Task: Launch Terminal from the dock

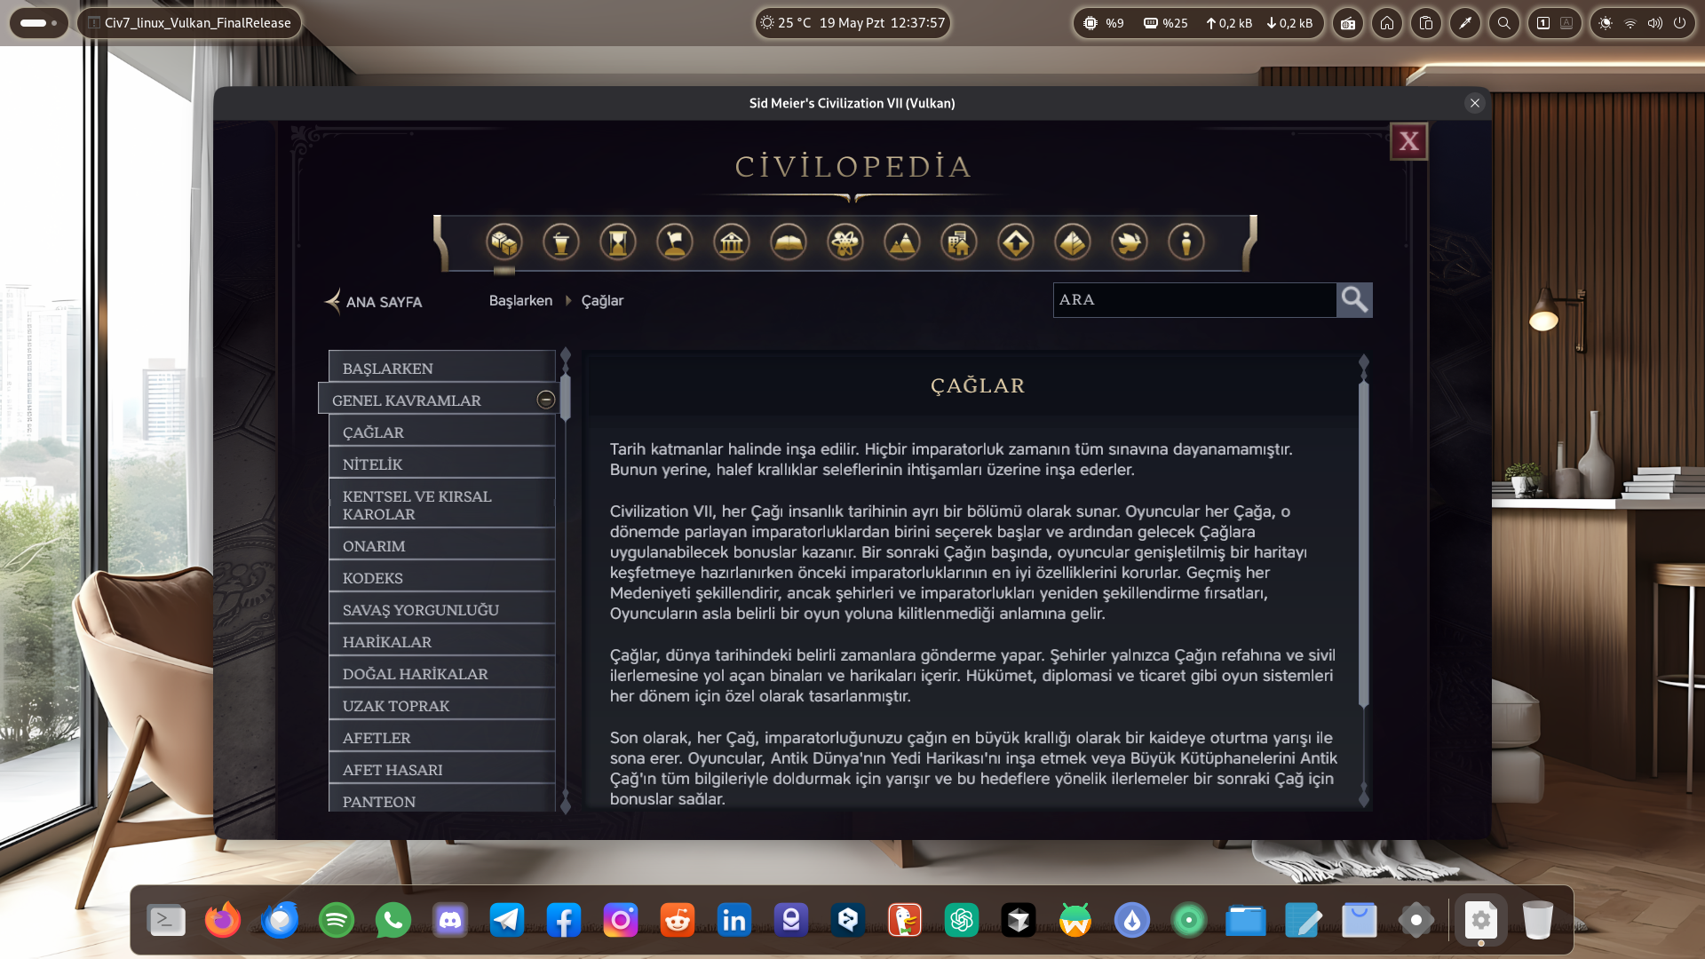Action: pyautogui.click(x=166, y=921)
